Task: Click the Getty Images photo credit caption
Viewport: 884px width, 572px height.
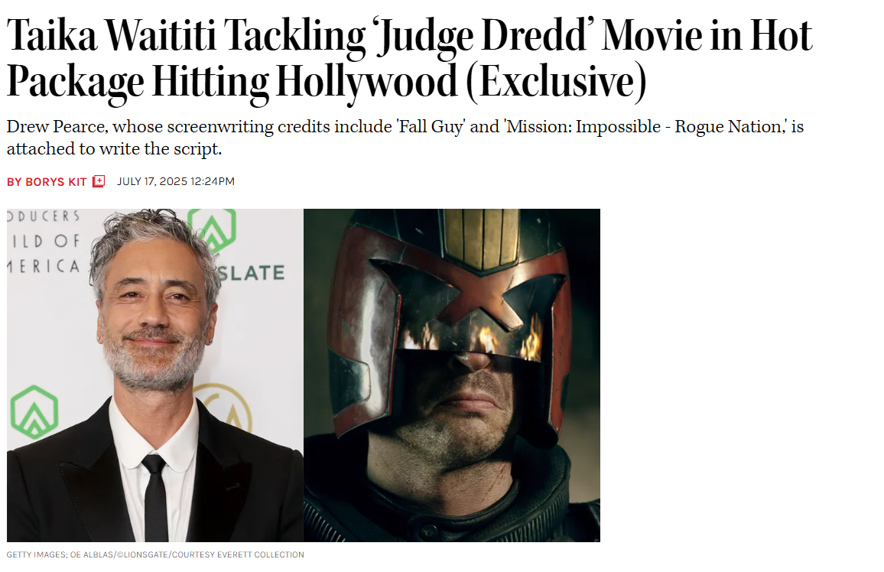Action: [x=155, y=554]
